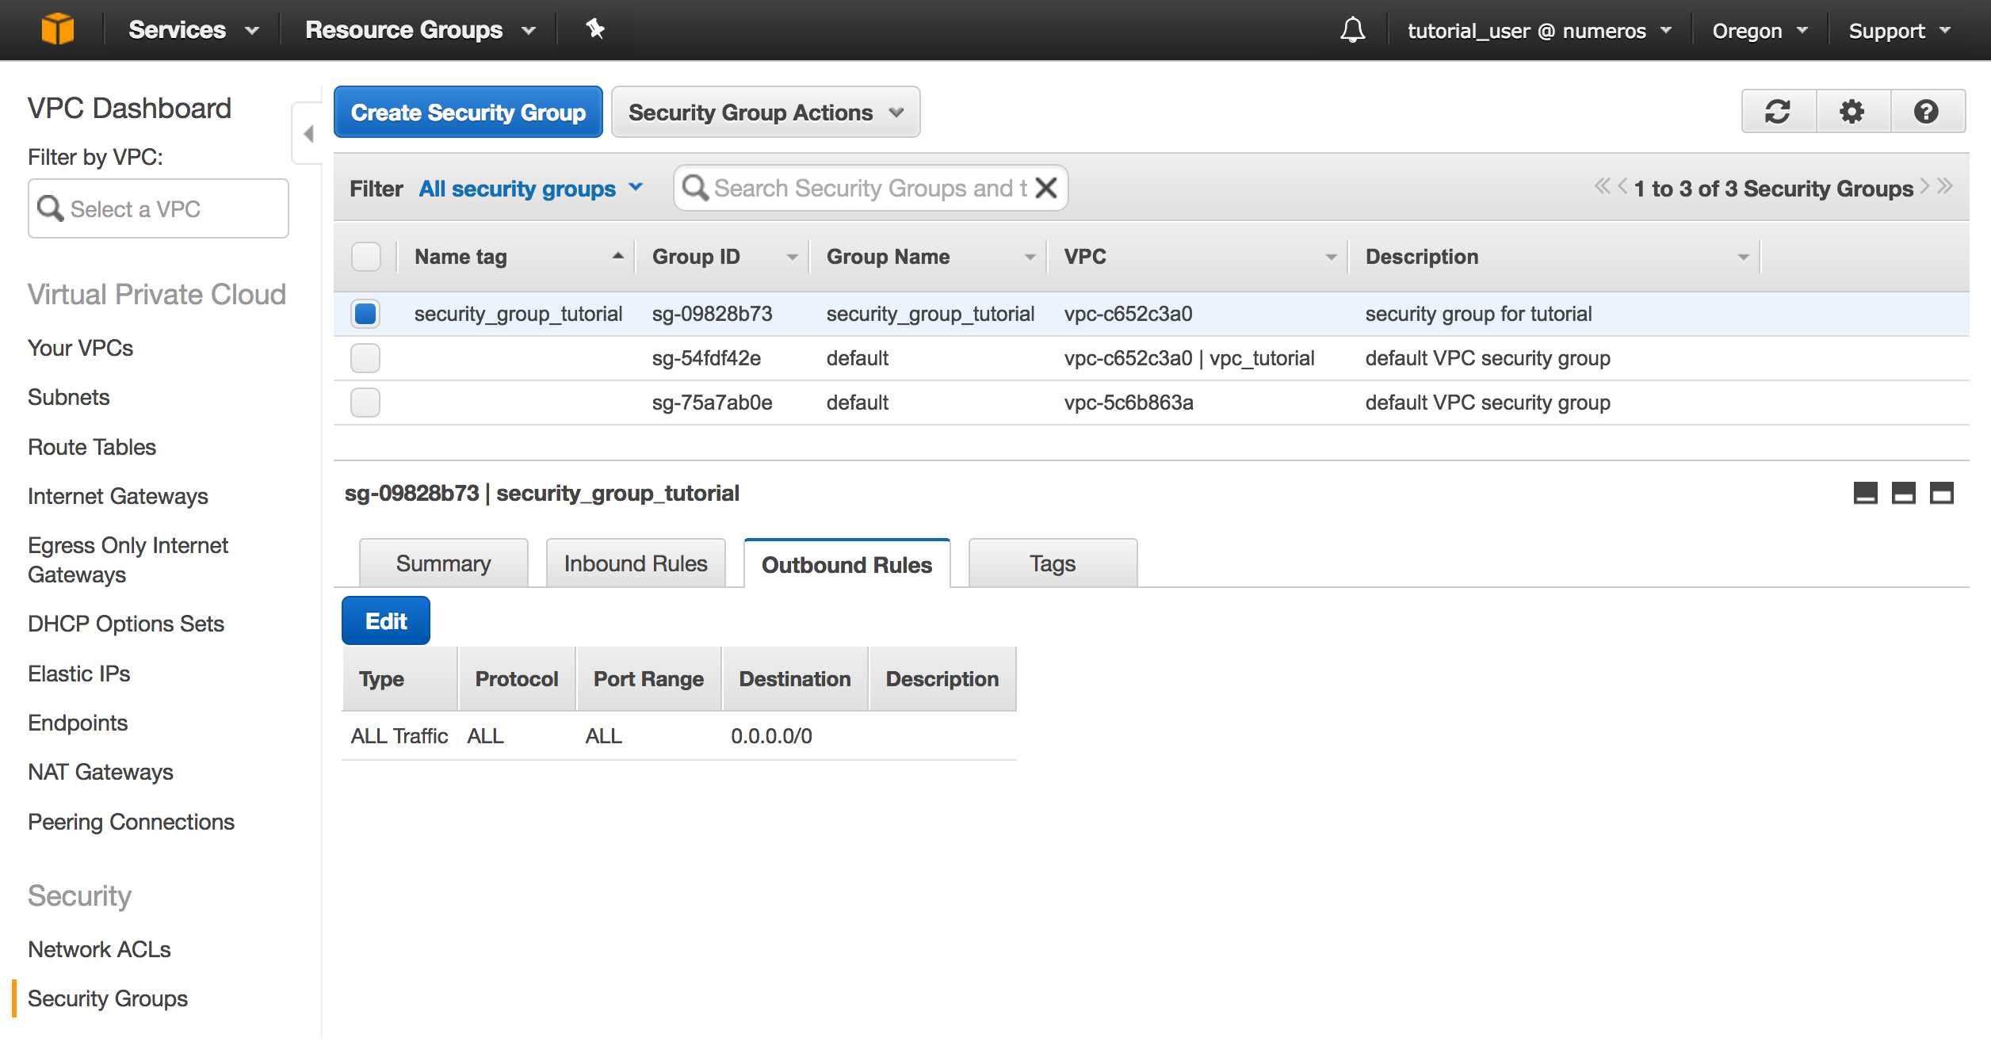Open Security Group Actions dropdown
This screenshot has width=1991, height=1042.
click(x=765, y=113)
